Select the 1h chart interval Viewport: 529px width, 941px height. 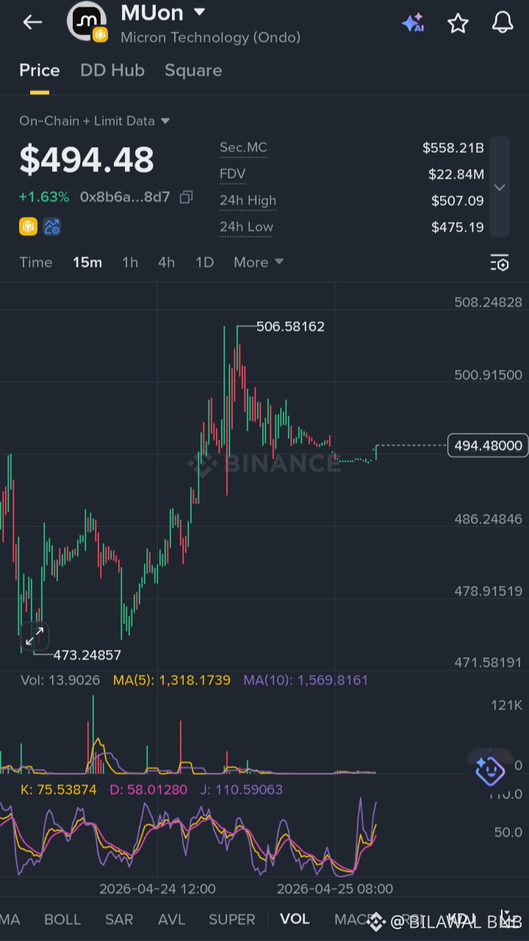click(130, 262)
